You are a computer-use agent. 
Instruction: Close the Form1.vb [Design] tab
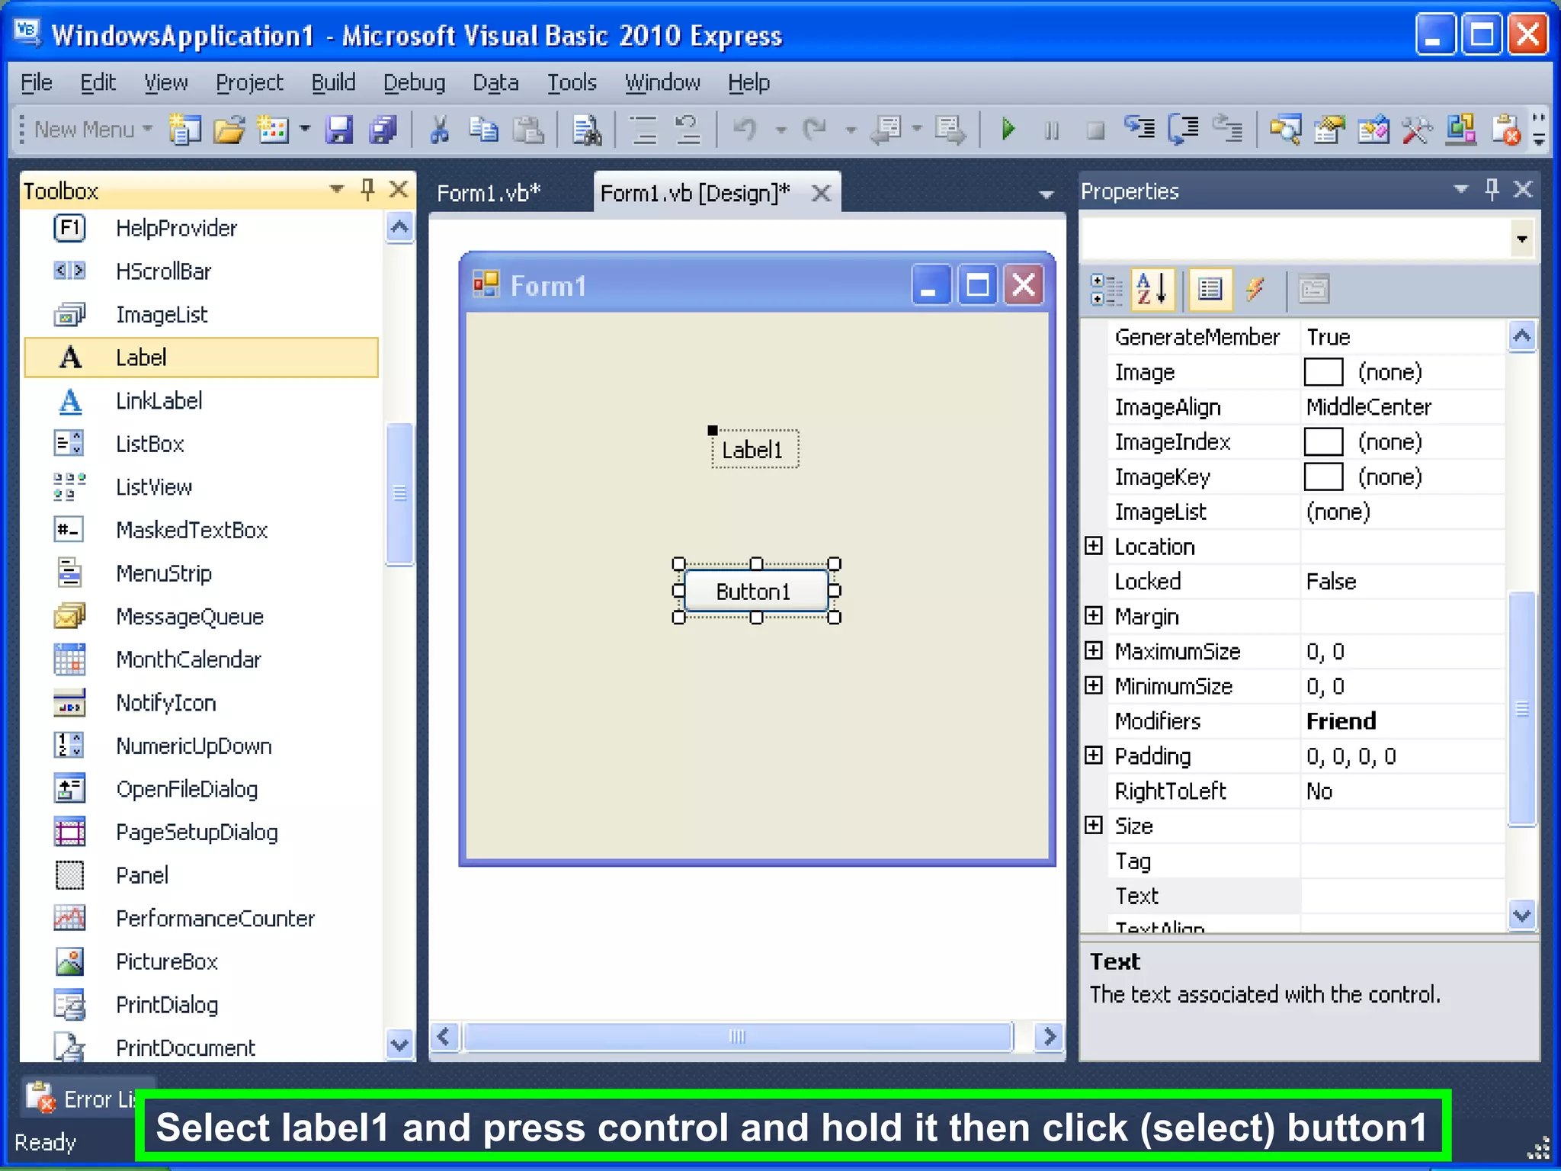pos(821,194)
